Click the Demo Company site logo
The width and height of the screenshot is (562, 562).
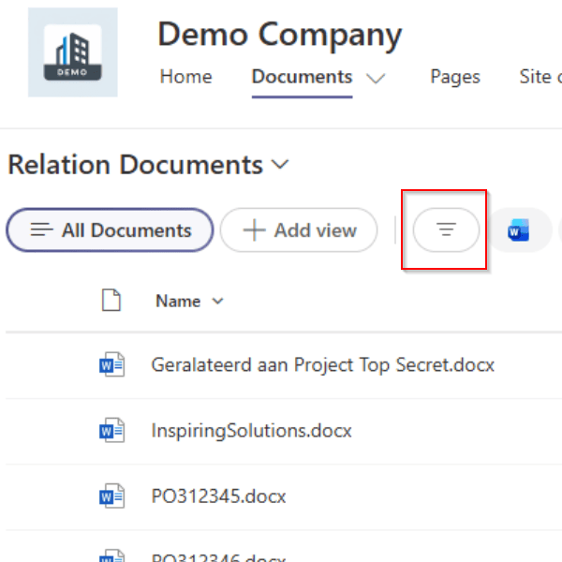pyautogui.click(x=73, y=52)
